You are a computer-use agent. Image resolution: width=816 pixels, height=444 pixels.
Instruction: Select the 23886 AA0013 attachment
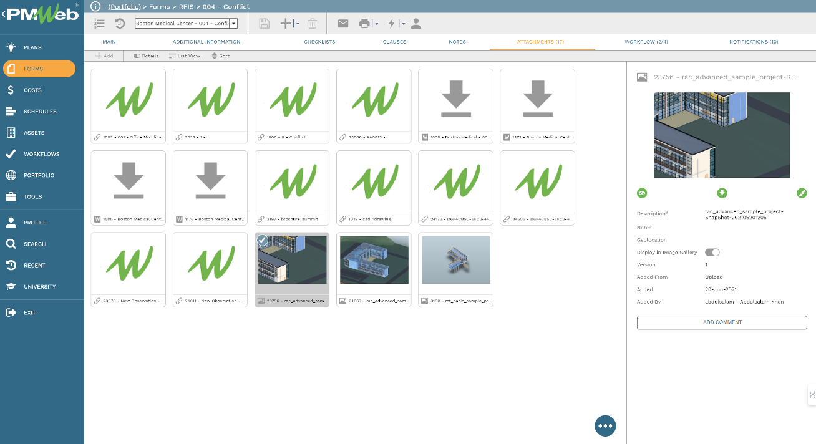click(x=374, y=106)
